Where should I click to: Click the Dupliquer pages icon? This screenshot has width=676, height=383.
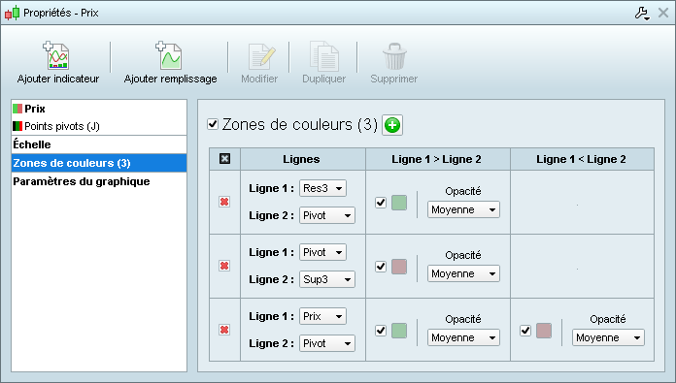pyautogui.click(x=324, y=56)
